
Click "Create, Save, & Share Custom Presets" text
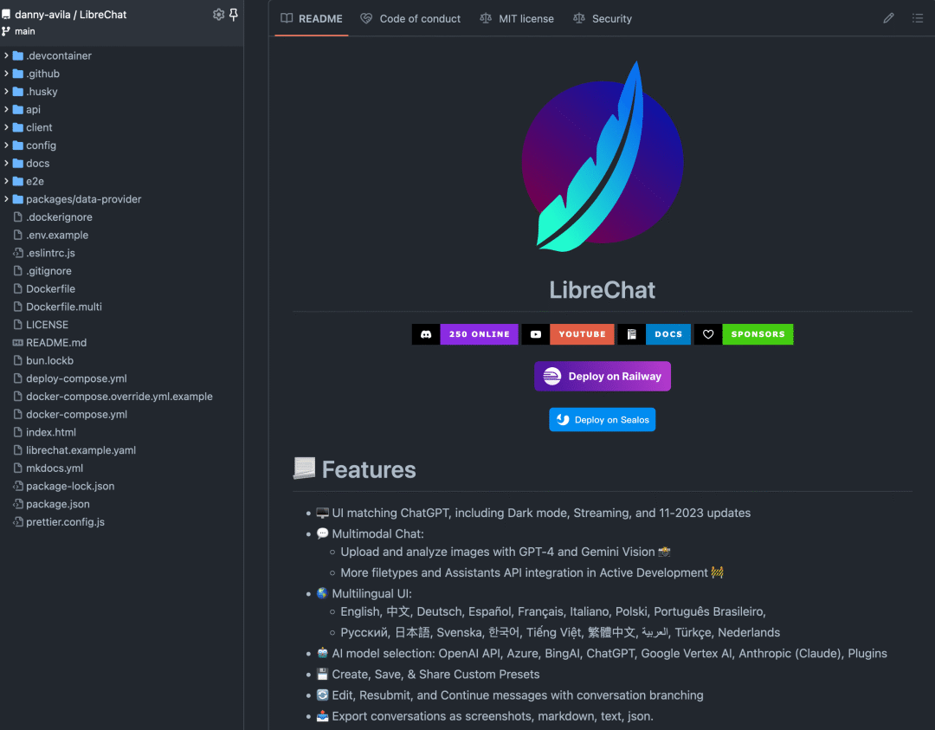pyautogui.click(x=435, y=674)
